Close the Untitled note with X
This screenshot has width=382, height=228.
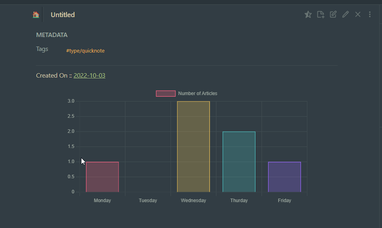pos(358,14)
